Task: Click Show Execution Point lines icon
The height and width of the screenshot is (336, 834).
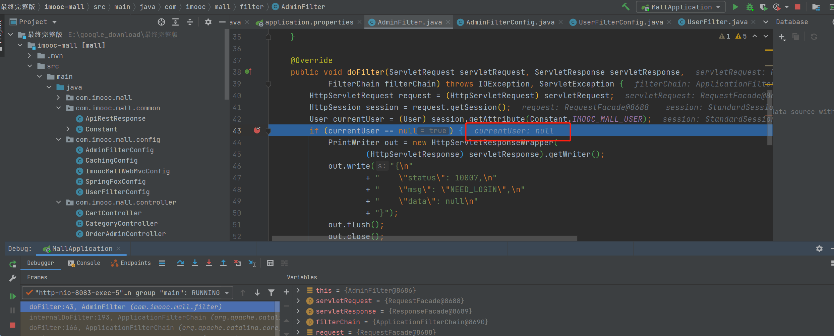Action: tap(162, 263)
